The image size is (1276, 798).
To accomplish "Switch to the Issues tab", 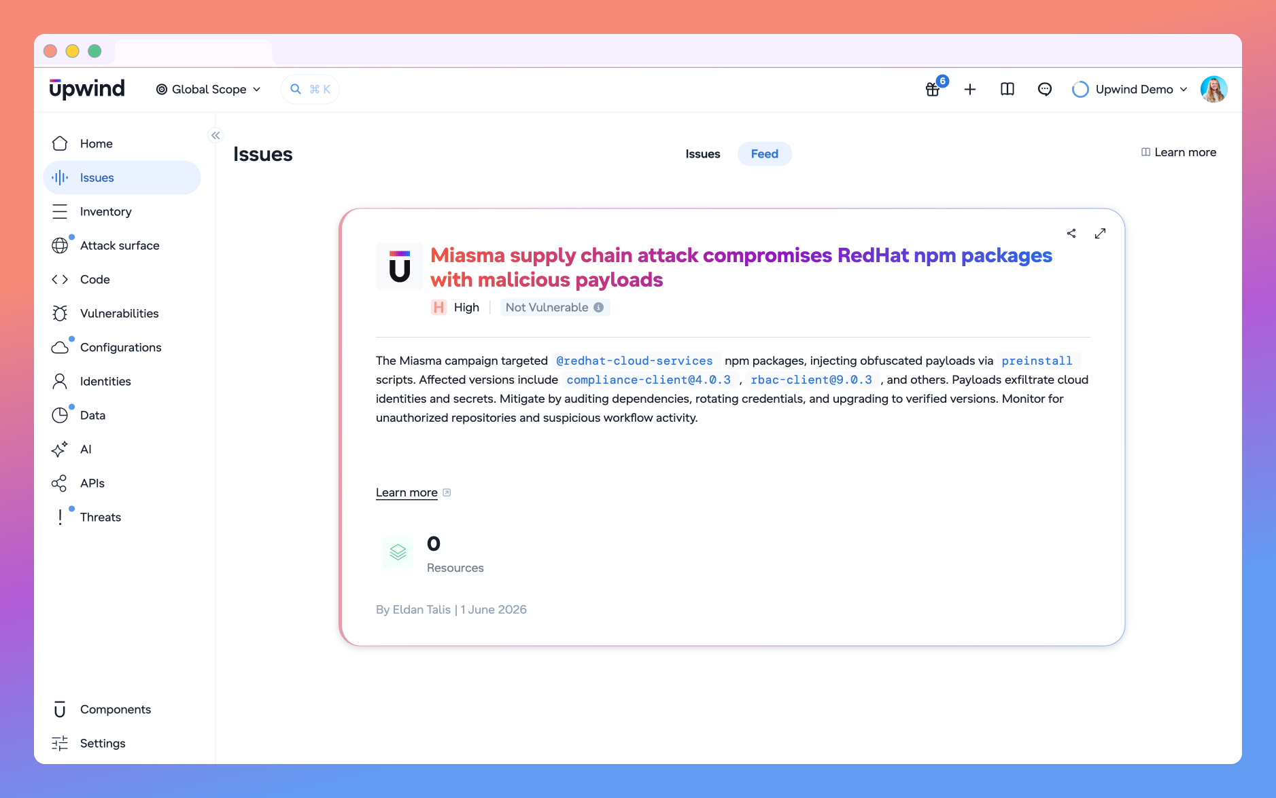I will pos(702,153).
